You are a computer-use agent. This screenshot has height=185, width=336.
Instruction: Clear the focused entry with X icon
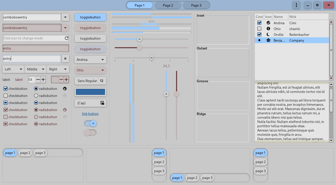65,59
